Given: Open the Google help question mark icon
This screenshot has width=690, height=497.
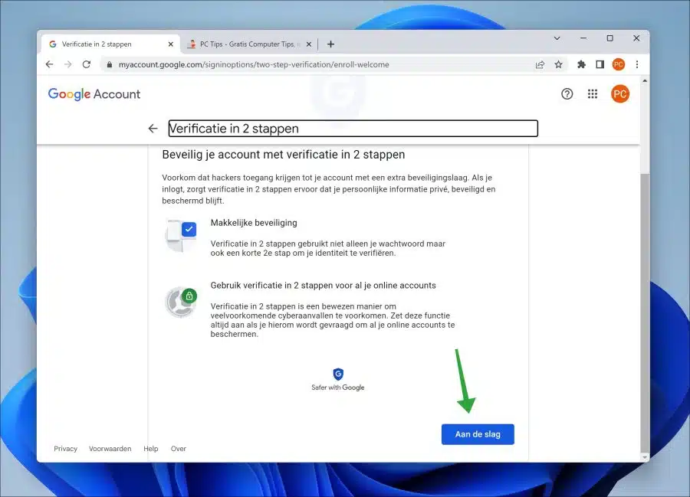Looking at the screenshot, I should pyautogui.click(x=567, y=93).
